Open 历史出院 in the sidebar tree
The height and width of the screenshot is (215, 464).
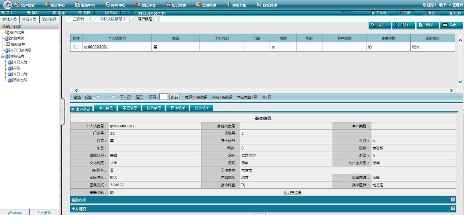point(20,79)
